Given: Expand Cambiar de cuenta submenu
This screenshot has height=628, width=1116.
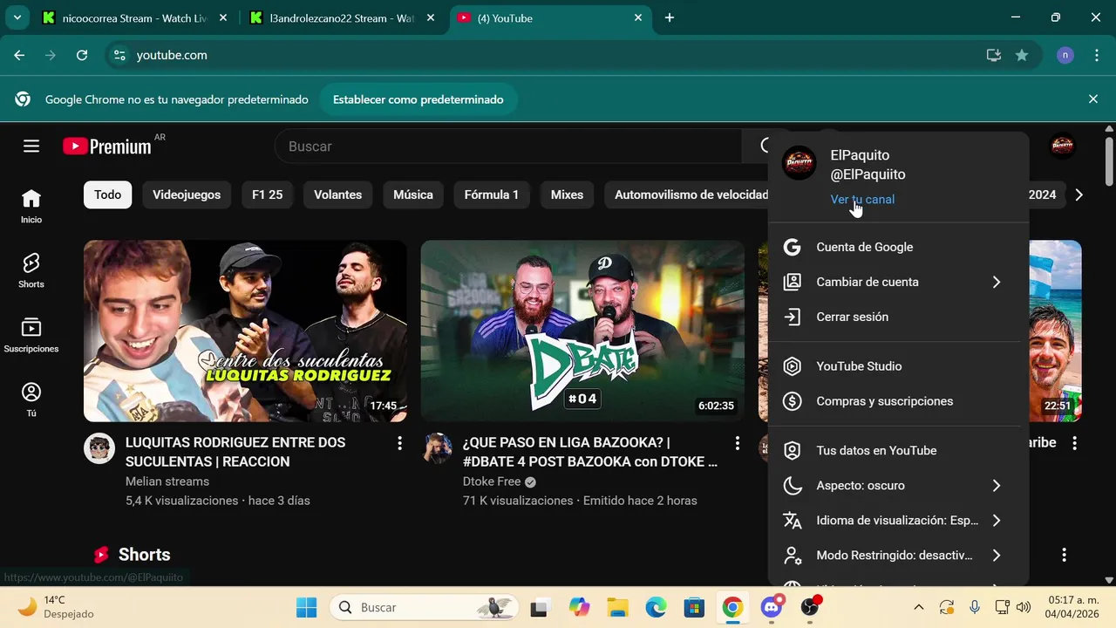Looking at the screenshot, I should coord(996,282).
